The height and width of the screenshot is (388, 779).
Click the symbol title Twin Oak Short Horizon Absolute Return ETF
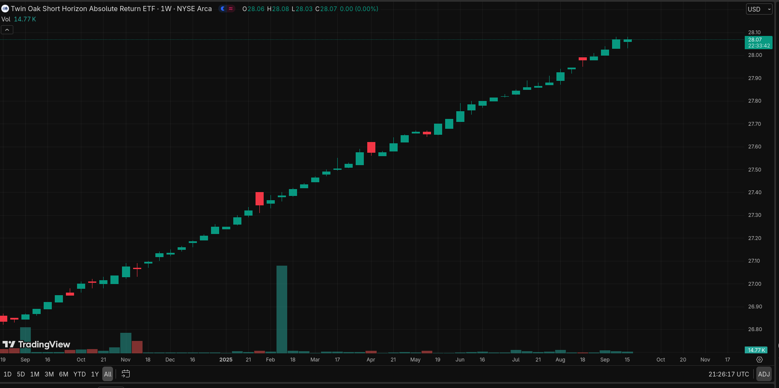(x=83, y=9)
